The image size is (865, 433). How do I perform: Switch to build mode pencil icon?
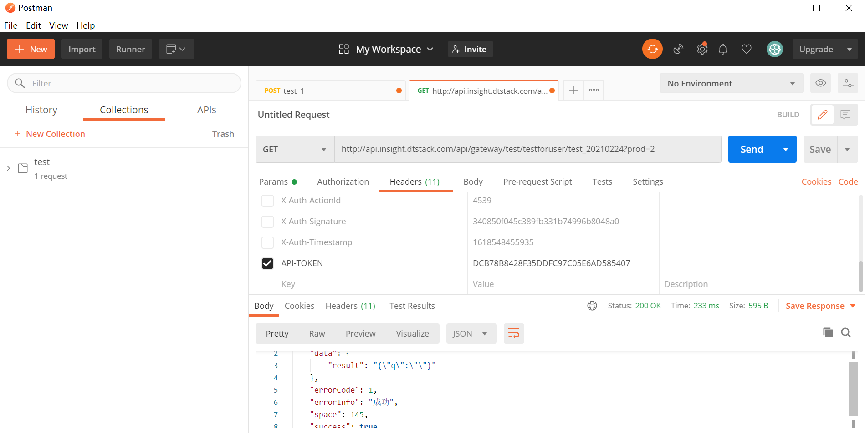click(823, 115)
